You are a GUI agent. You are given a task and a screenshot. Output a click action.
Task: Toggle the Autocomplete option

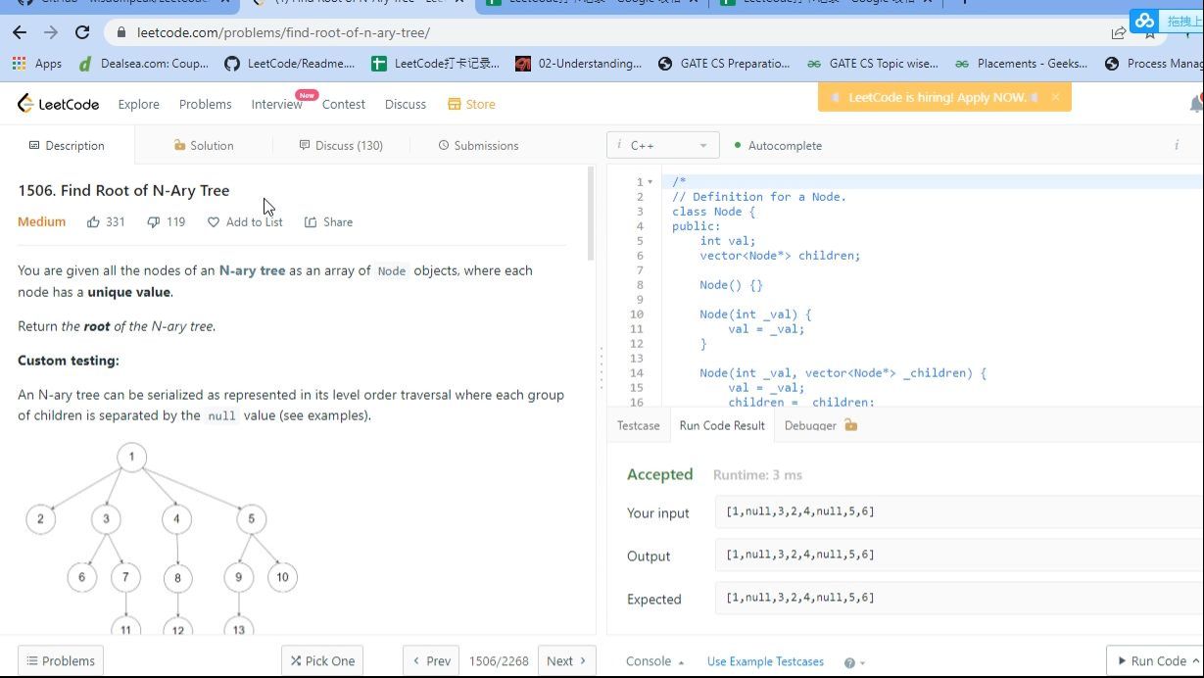pyautogui.click(x=778, y=146)
